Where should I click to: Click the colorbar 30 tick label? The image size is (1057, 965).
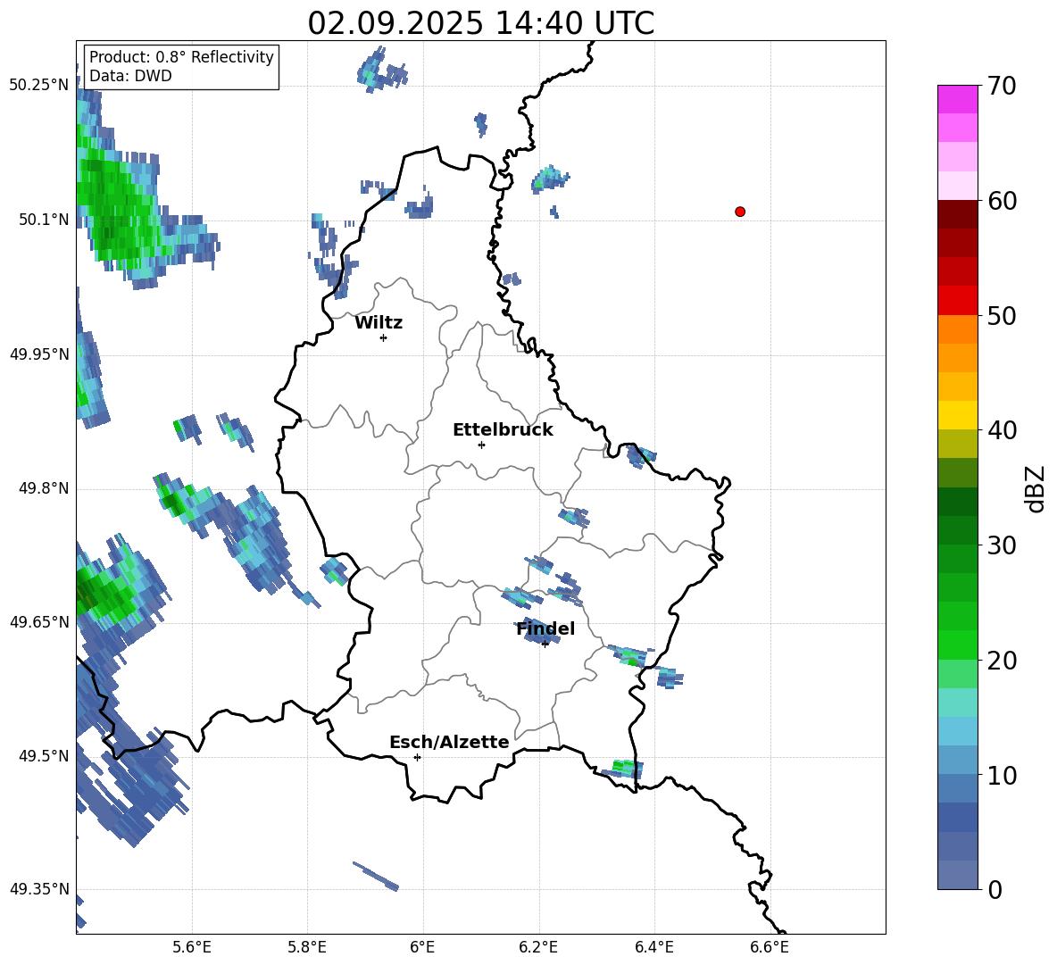tap(1002, 545)
